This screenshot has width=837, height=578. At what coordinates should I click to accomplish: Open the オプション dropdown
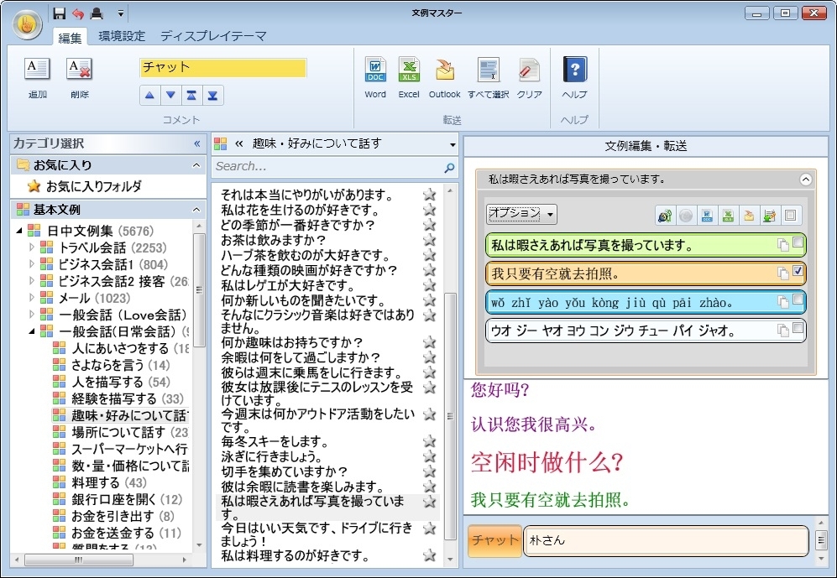coord(521,214)
